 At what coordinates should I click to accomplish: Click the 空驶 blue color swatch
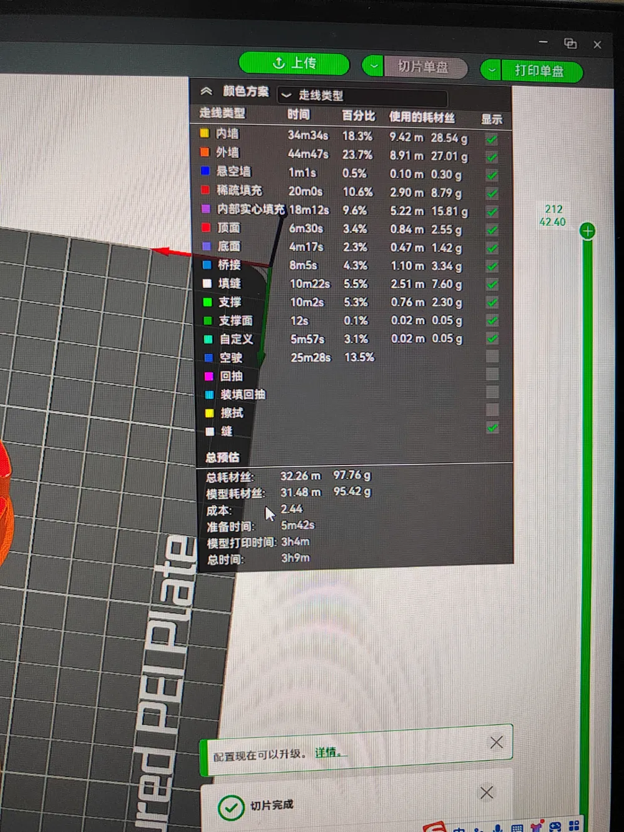208,358
